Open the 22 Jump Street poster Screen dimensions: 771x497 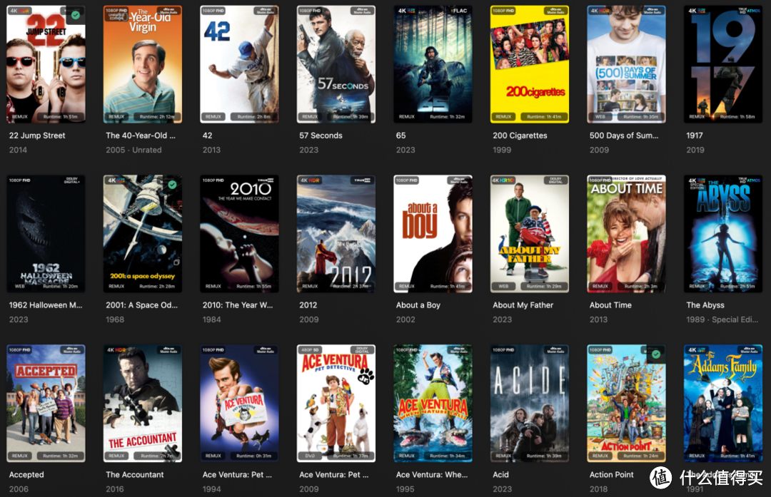[46, 64]
